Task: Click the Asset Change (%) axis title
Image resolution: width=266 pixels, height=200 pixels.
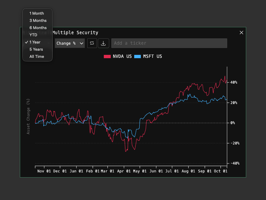Action: (x=28, y=116)
